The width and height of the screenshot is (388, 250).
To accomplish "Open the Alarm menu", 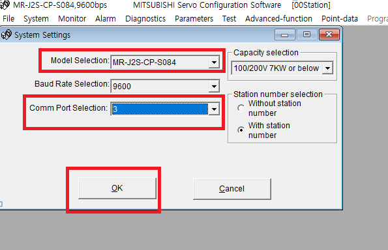I will 106,18.
